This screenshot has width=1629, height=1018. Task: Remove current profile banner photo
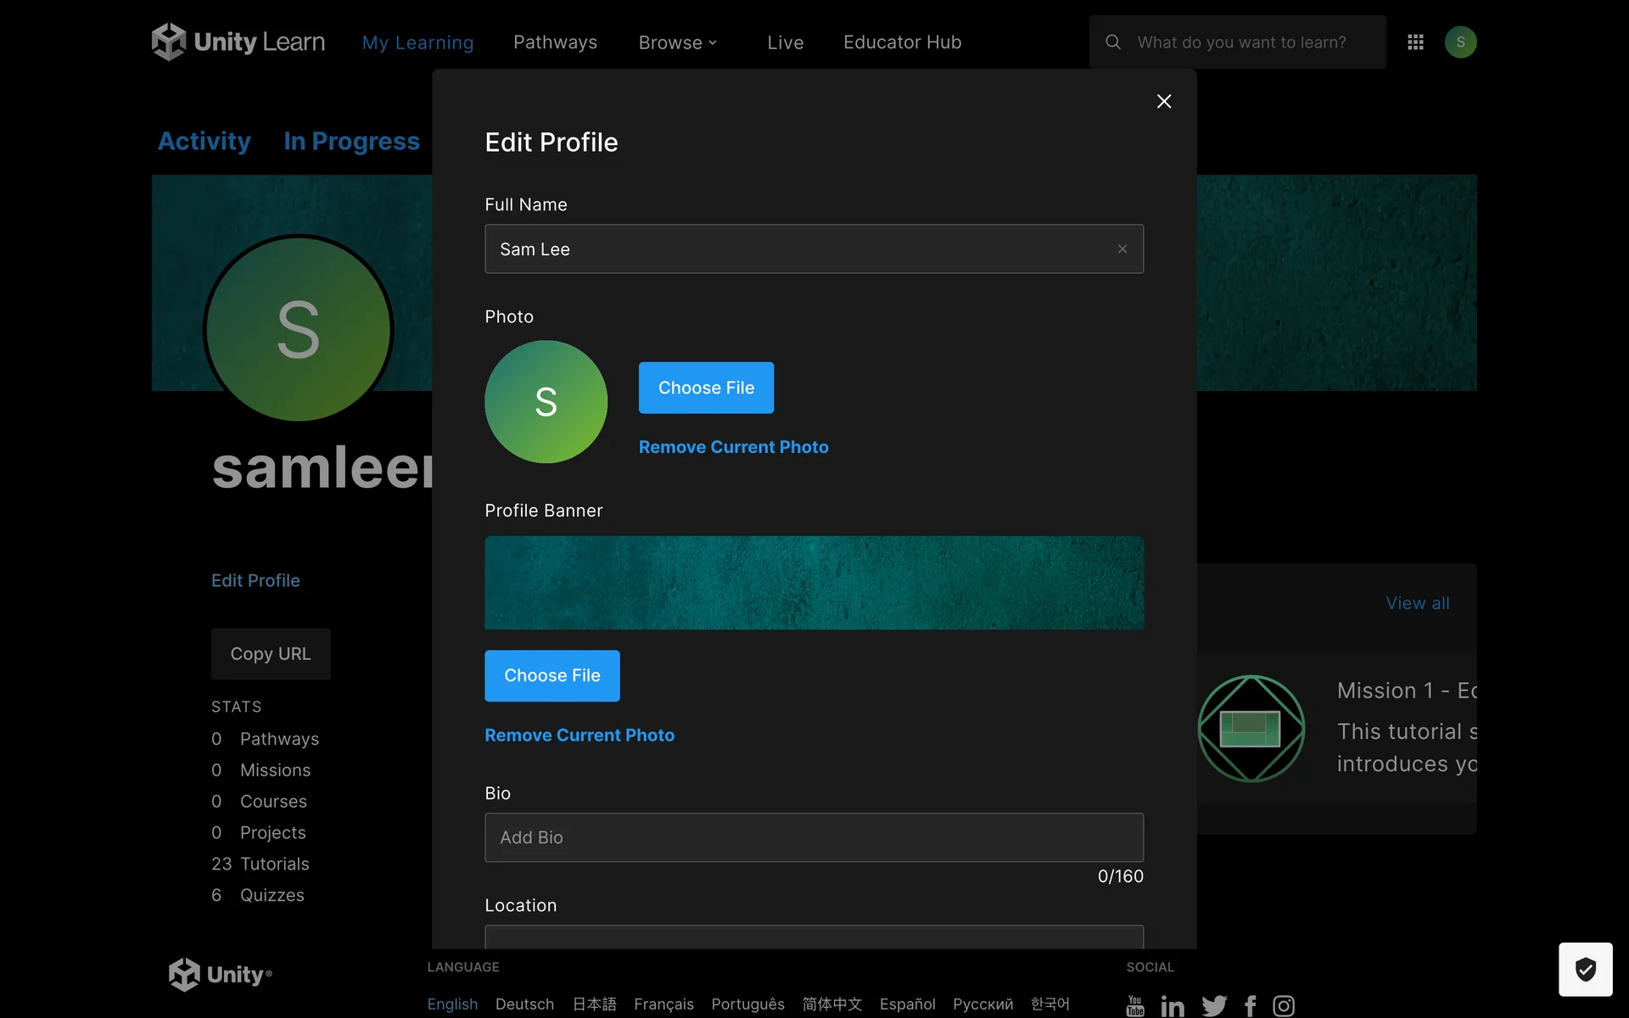click(x=579, y=736)
